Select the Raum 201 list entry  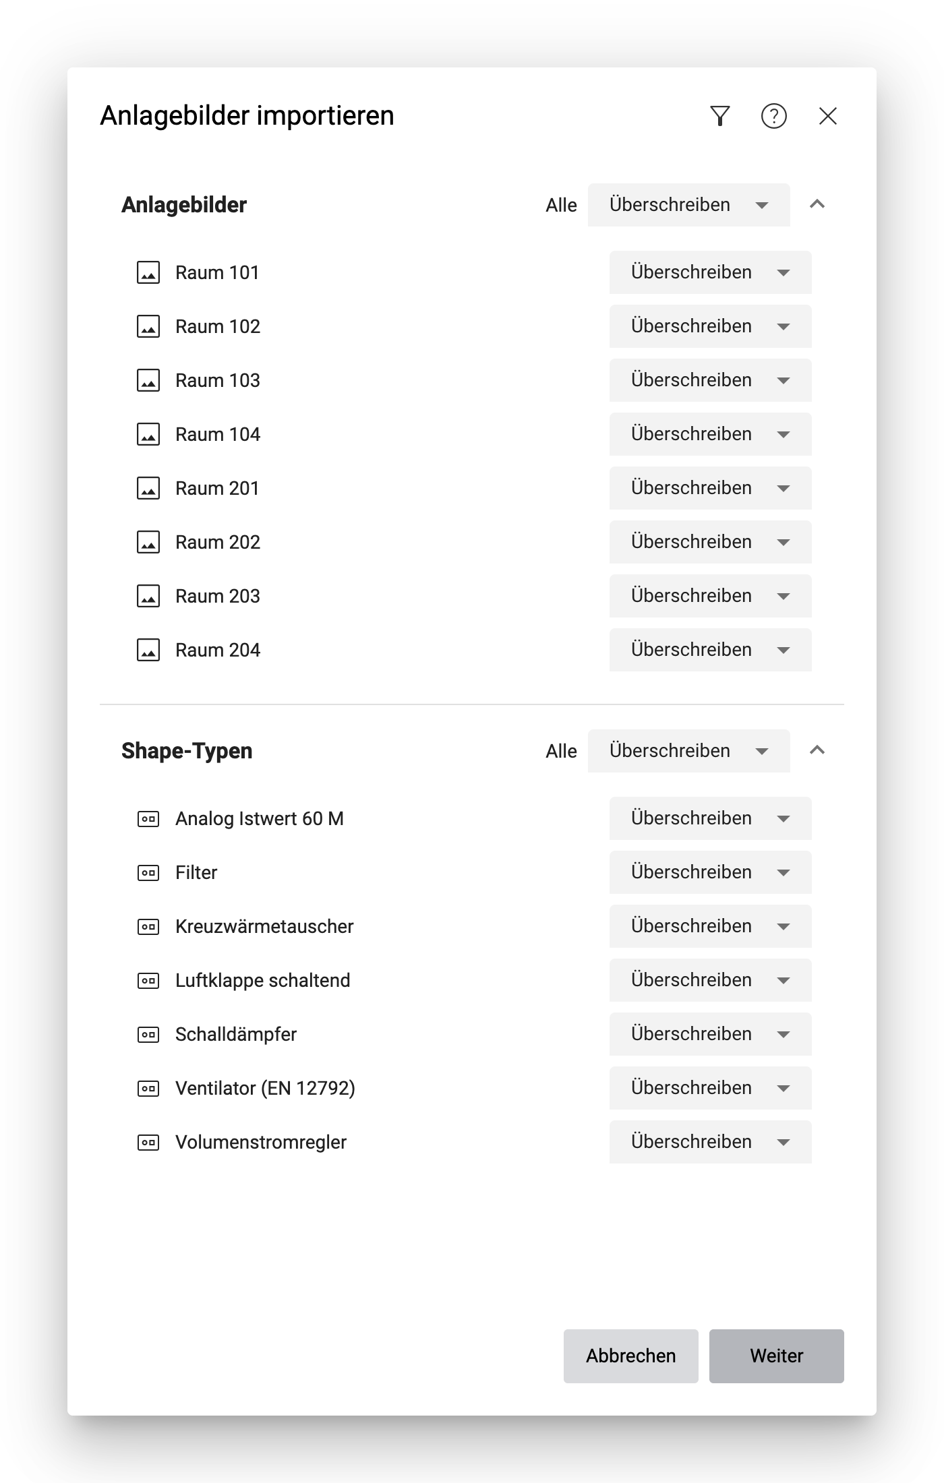pos(218,488)
